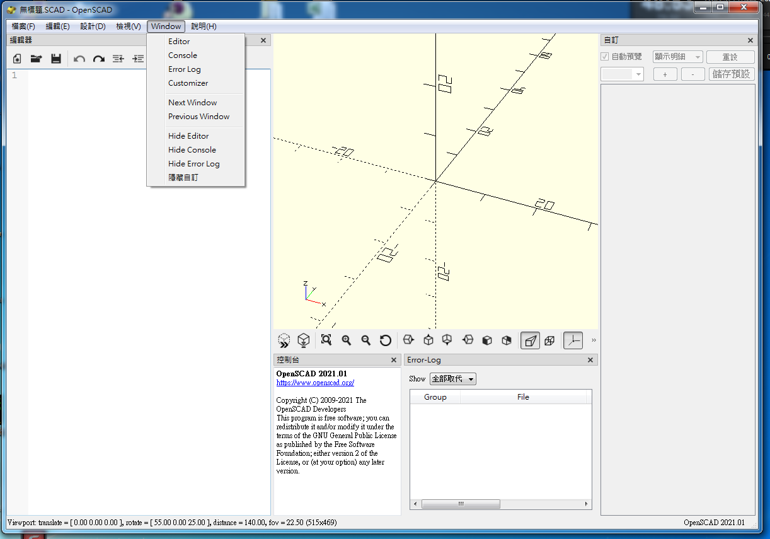Viewport: 770px width, 539px height.
Task: Close the customizer panel
Action: tap(750, 40)
